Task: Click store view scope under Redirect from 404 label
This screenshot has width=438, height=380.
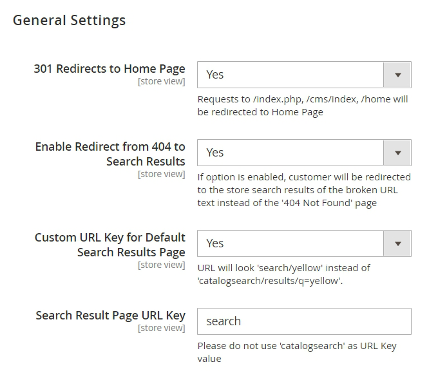Action: tap(161, 174)
